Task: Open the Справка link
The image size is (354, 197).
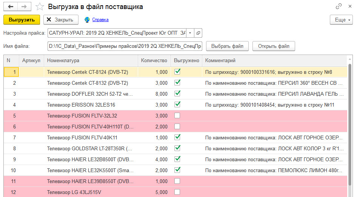Action: click(x=100, y=20)
